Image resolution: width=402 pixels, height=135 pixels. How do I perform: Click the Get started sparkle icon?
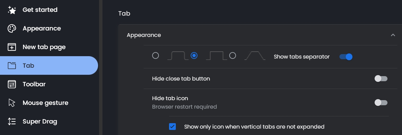[12, 10]
